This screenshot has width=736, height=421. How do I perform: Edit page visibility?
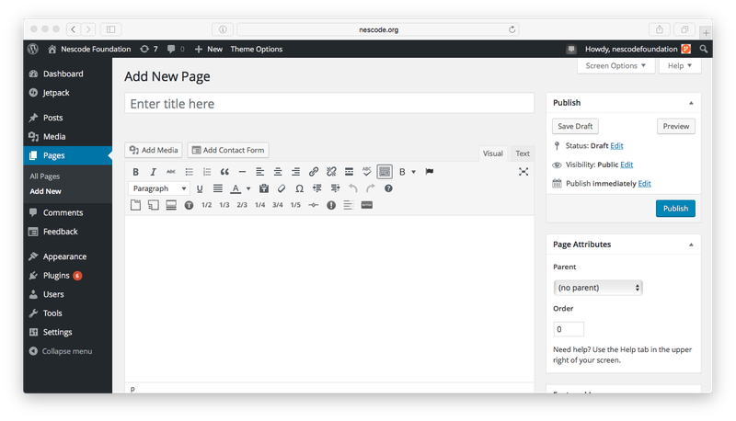click(627, 165)
